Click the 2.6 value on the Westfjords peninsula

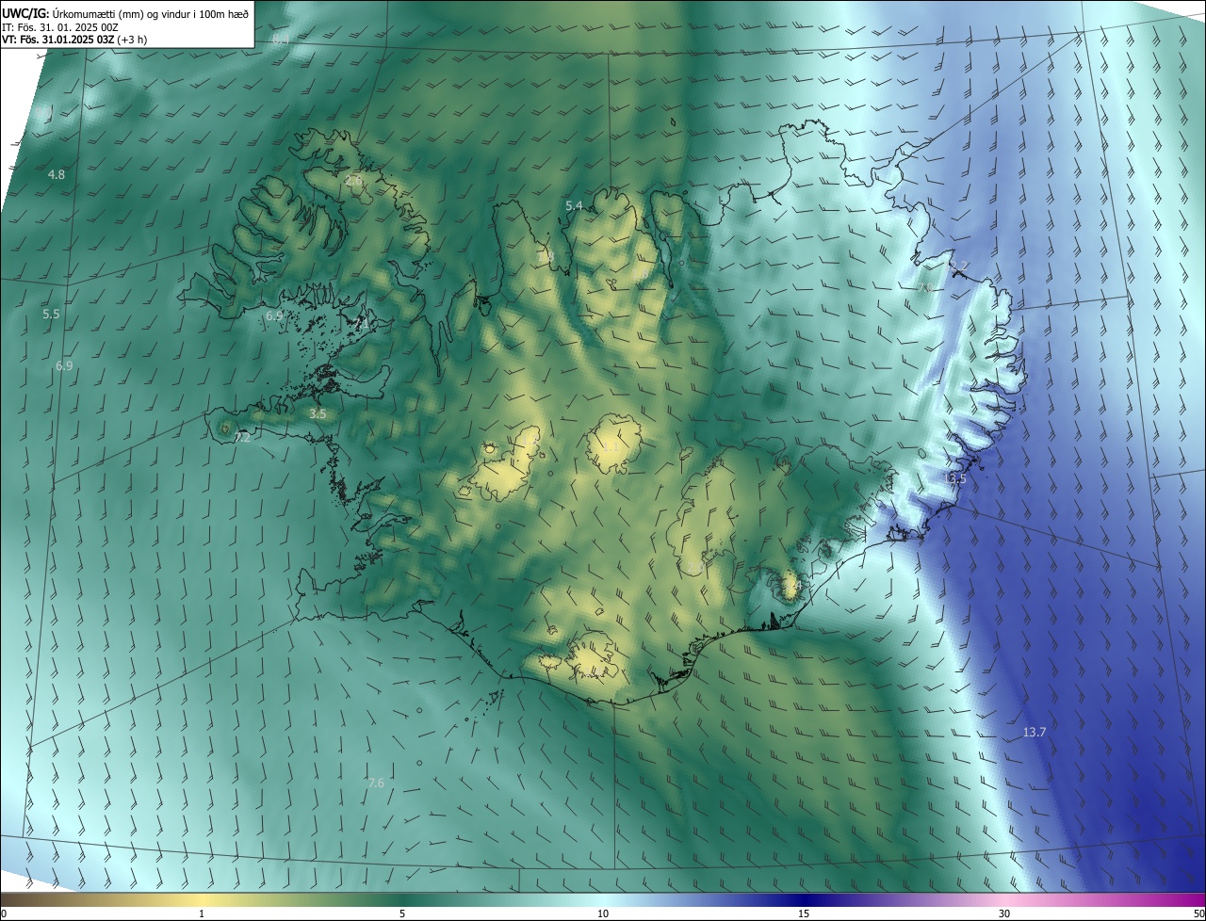pos(354,179)
